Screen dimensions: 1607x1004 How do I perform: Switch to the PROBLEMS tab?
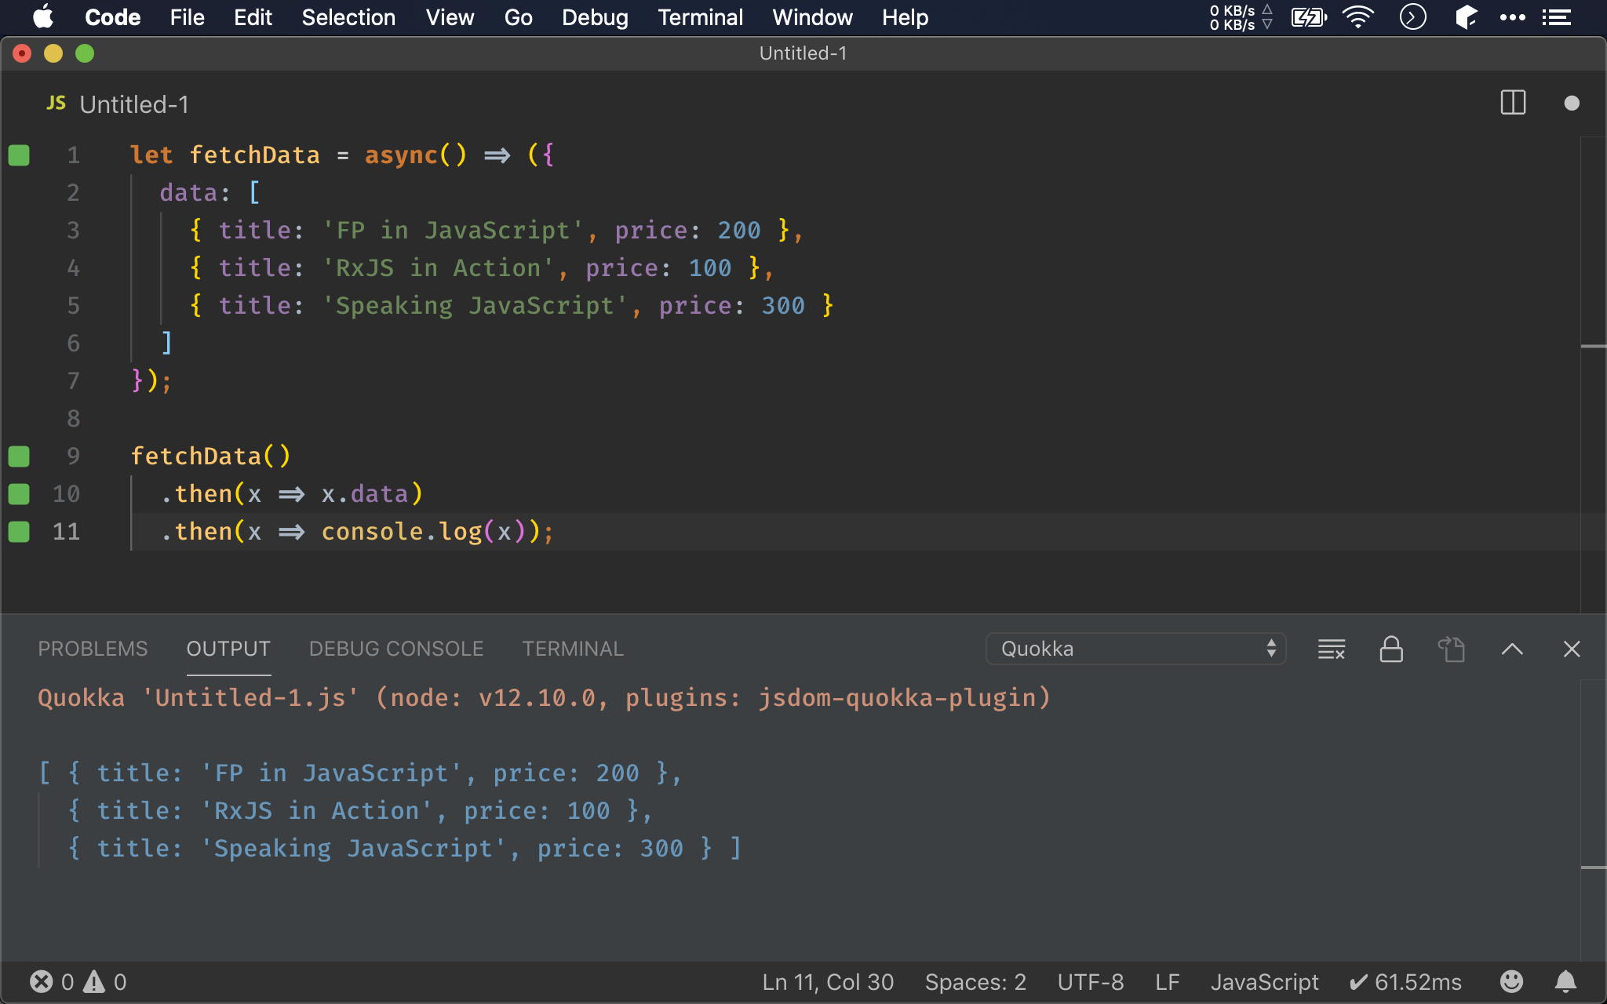[x=93, y=649]
